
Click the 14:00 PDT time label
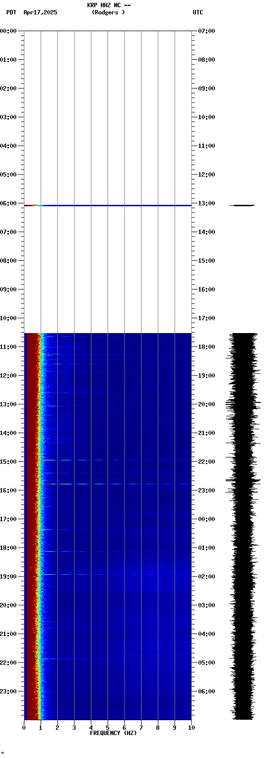click(x=8, y=433)
